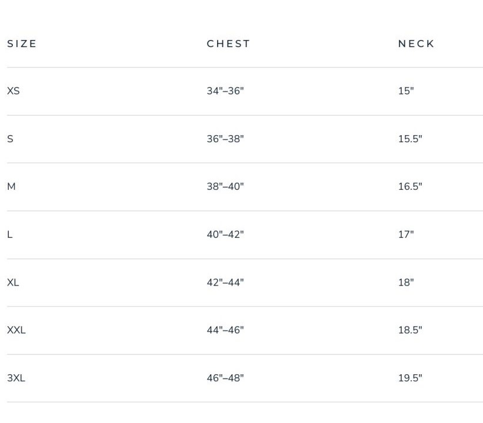
Task: Click the 19.5" neck measurement
Action: (410, 378)
